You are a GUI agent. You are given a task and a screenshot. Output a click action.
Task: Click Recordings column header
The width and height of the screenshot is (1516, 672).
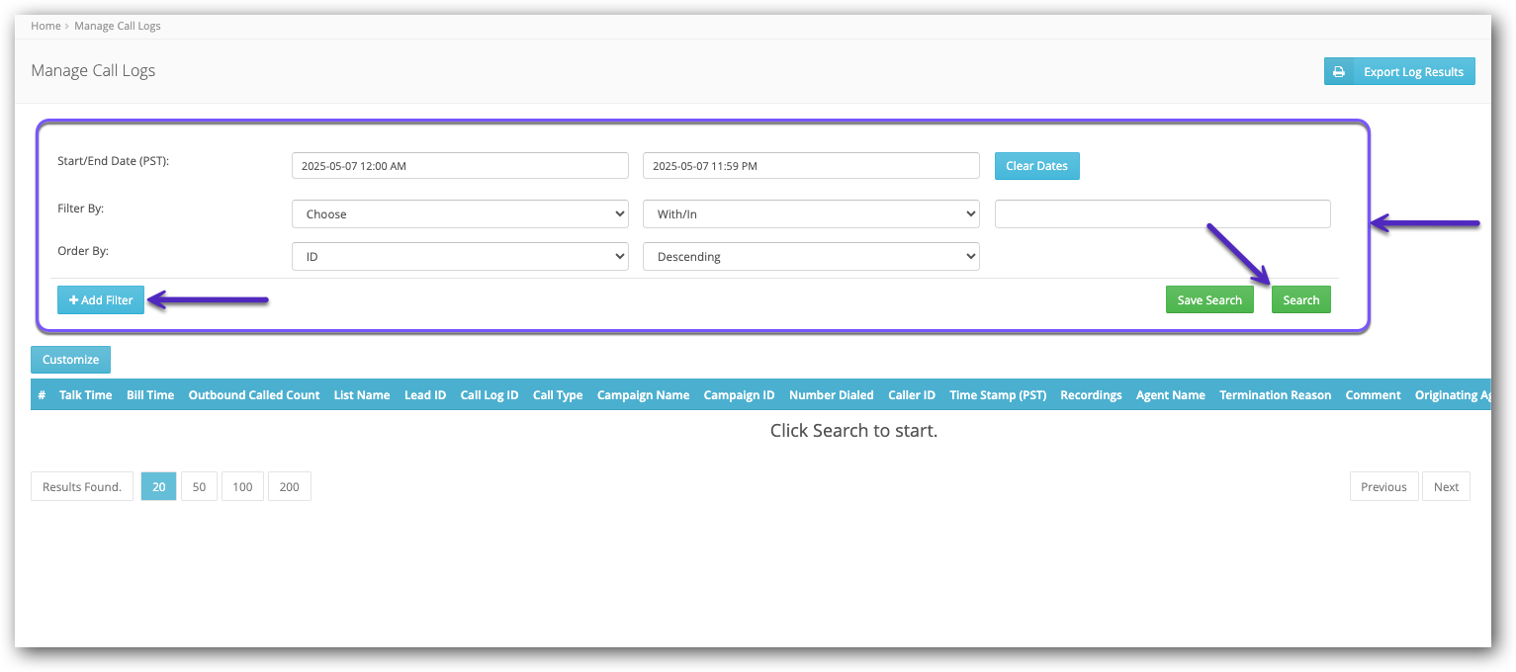[x=1091, y=395]
